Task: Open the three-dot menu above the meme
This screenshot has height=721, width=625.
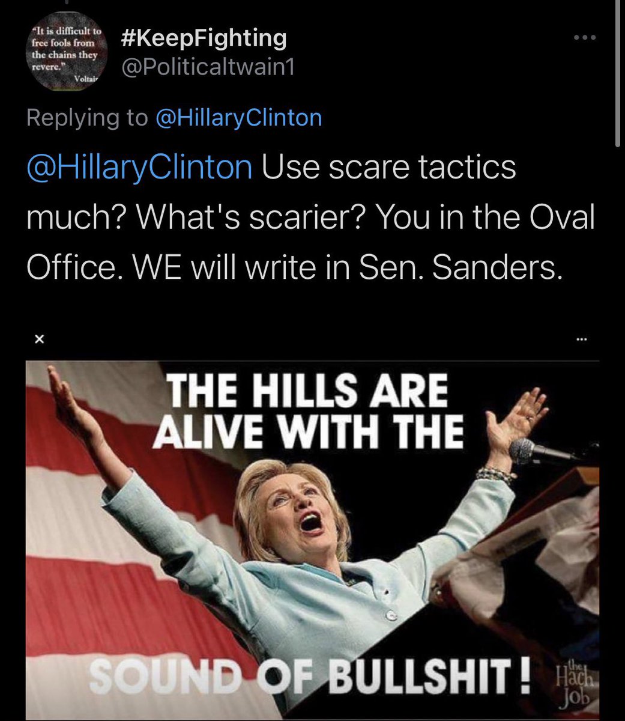Action: (581, 340)
